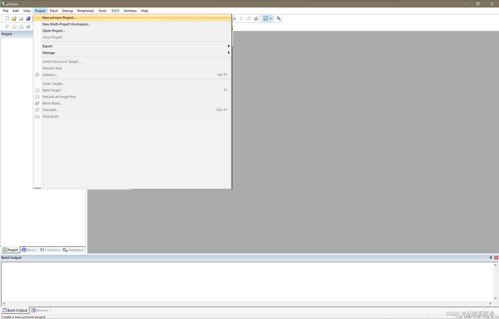Click Close Project menu entry
Viewport: 499px width, 319px height.
132,37
